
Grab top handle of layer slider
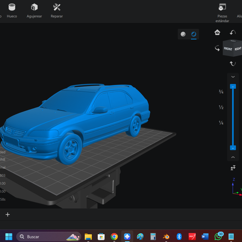pyautogui.click(x=233, y=86)
